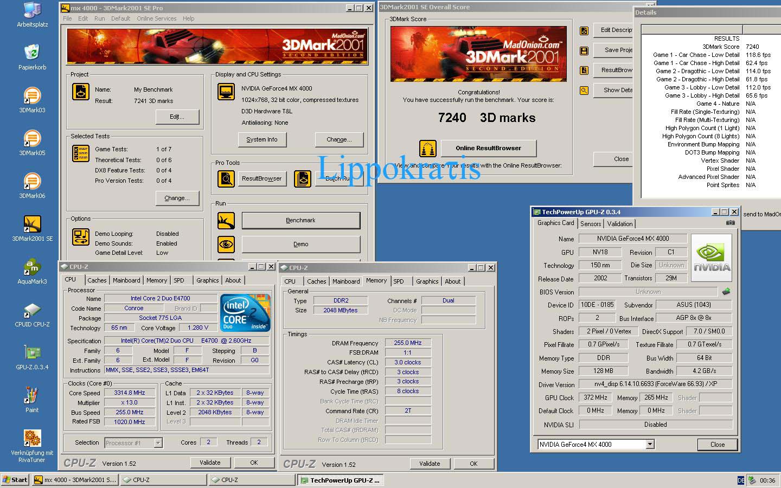Click the GPU Name field in GPU-Z
The width and height of the screenshot is (781, 488).
[633, 239]
